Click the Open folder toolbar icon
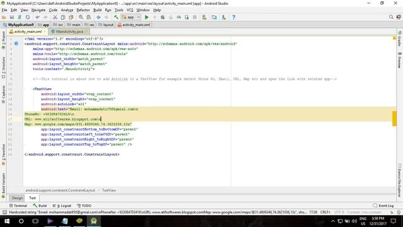This screenshot has width=403, height=227. pyautogui.click(x=4, y=17)
